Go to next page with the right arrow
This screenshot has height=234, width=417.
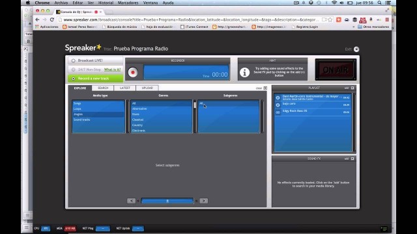pyautogui.click(x=204, y=201)
